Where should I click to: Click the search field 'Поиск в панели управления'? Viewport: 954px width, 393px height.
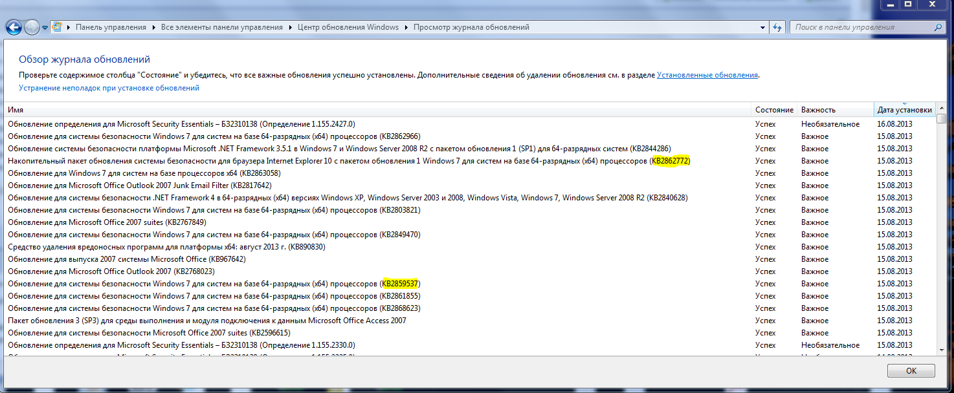[x=861, y=27]
